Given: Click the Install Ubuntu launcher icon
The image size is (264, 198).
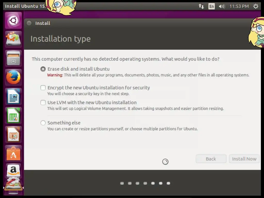Looking at the screenshot, I should (x=13, y=39).
